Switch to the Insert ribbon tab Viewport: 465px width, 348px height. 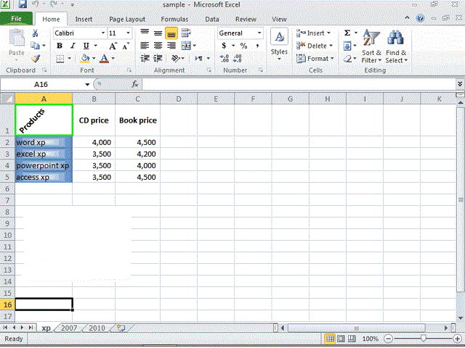(84, 20)
